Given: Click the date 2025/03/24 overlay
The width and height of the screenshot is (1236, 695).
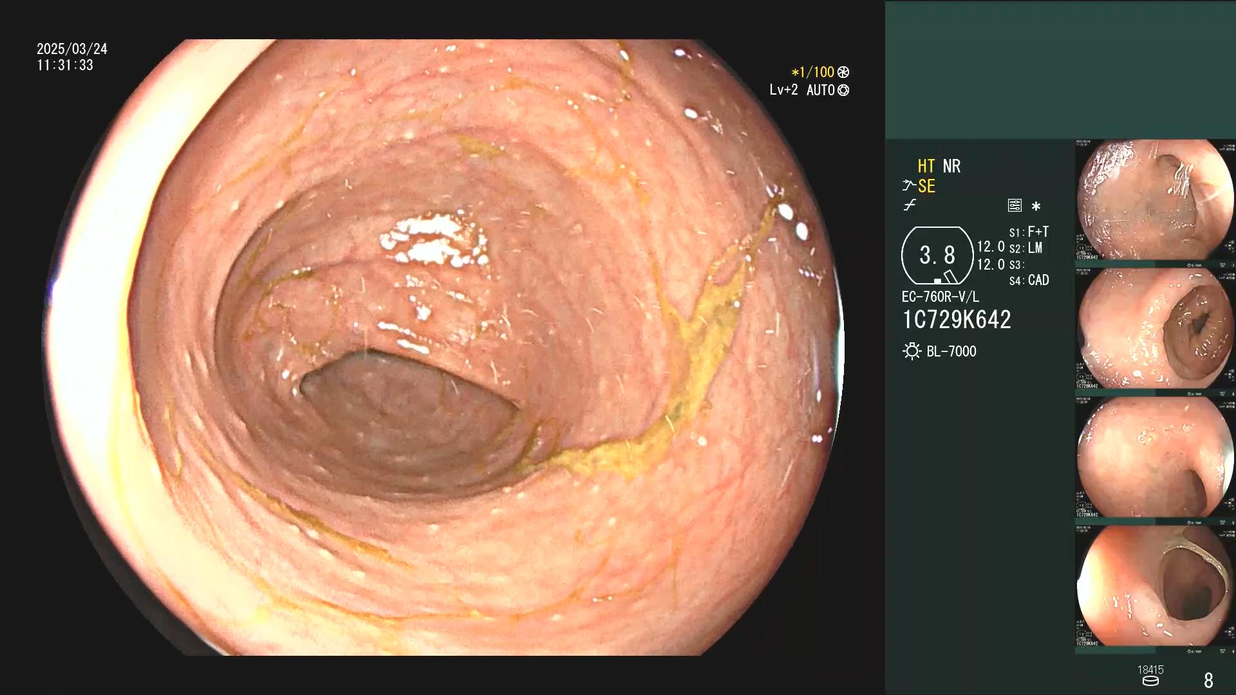Looking at the screenshot, I should click(72, 49).
